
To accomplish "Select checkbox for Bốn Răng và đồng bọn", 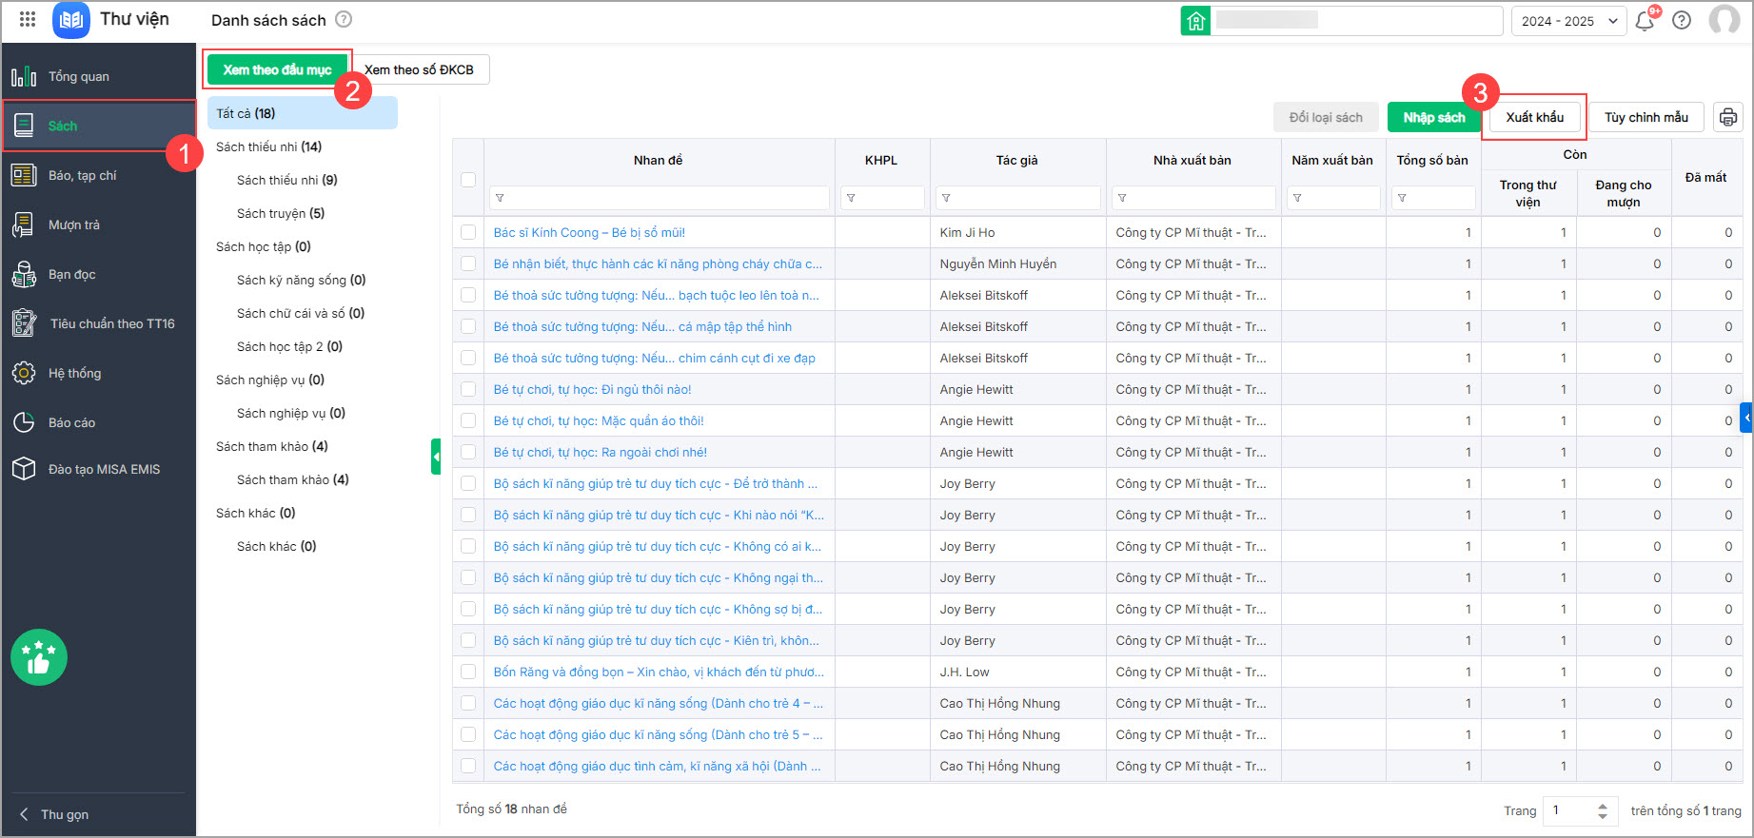I will click(x=468, y=672).
